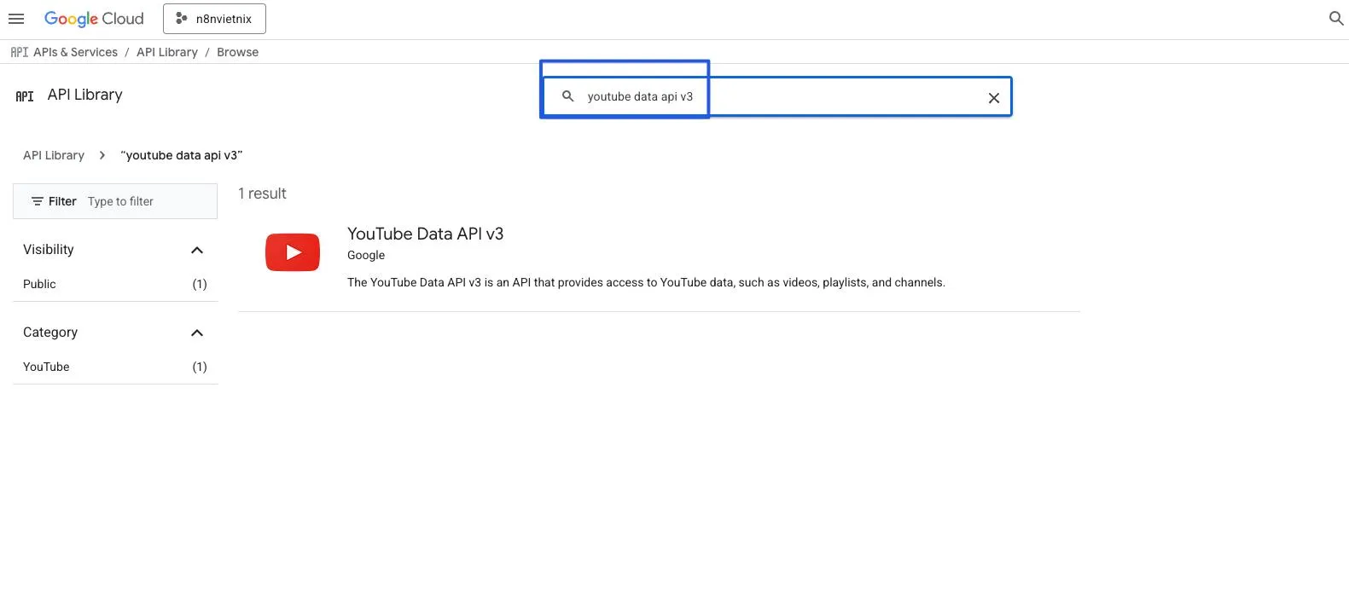Open the main navigation hamburger menu
Viewport: 1349px width, 607px height.
point(16,19)
